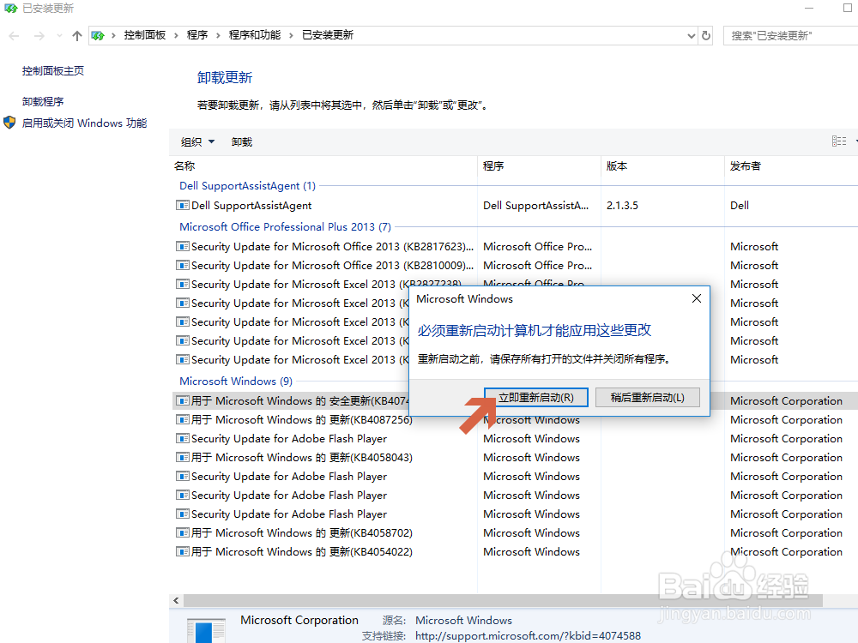This screenshot has height=643, width=858.
Task: Open support link kbid=4074588
Action: coord(528,636)
